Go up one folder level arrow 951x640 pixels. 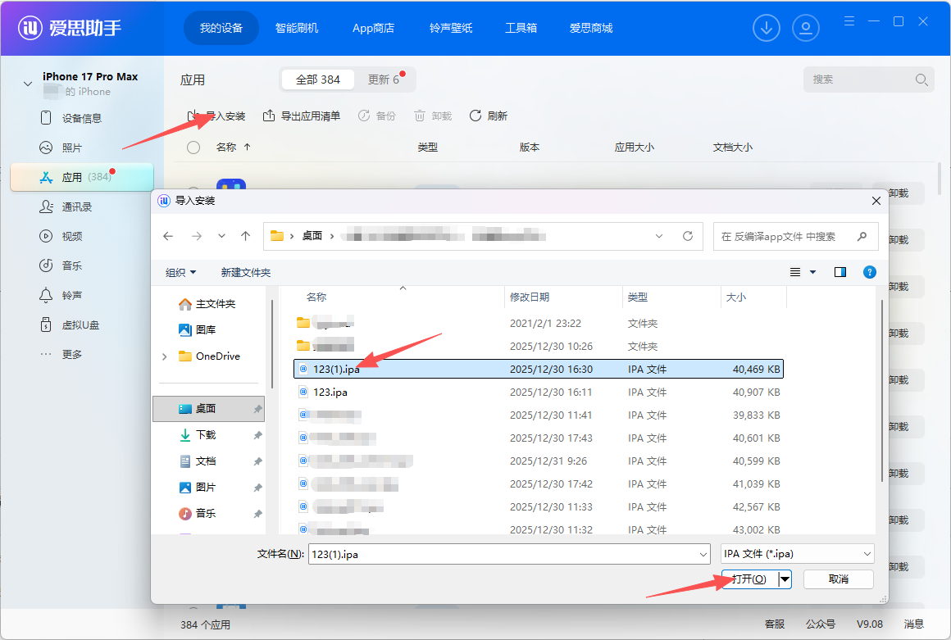245,236
